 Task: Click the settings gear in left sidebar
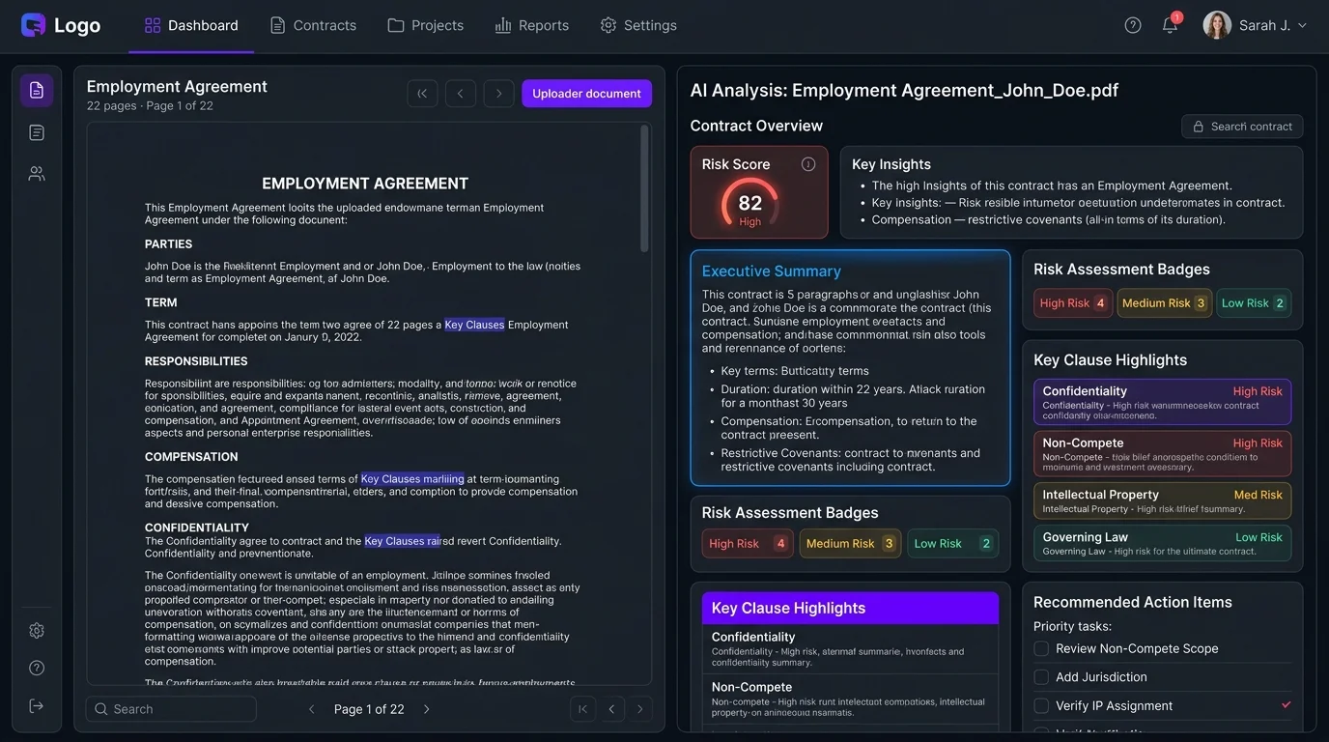tap(37, 631)
